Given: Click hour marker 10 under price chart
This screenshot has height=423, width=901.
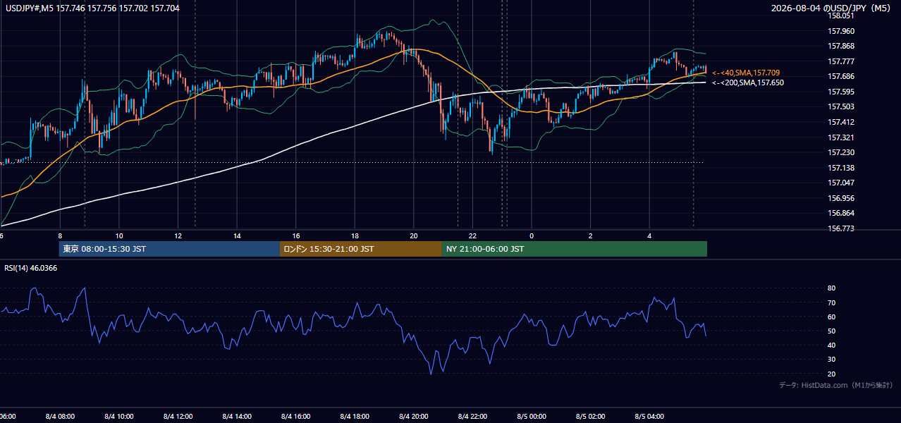Looking at the screenshot, I should (x=119, y=235).
